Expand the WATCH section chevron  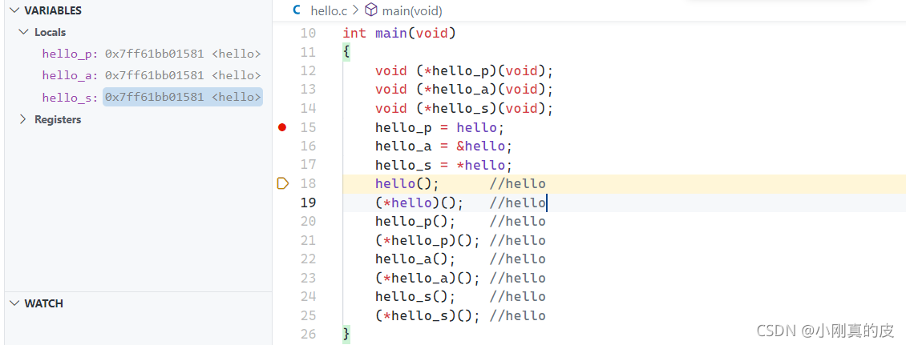click(x=14, y=303)
